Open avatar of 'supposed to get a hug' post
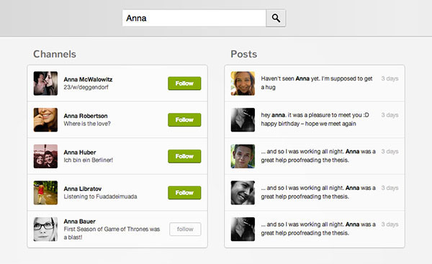This screenshot has height=264, width=432. point(243,83)
